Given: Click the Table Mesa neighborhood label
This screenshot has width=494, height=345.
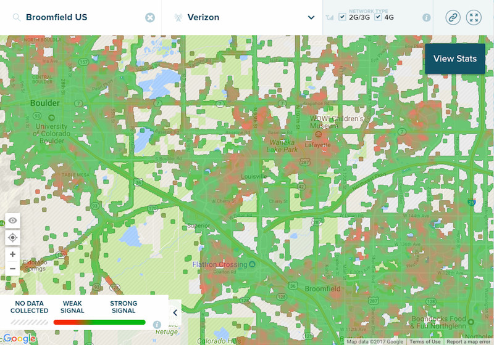Looking at the screenshot, I should 75,175.
